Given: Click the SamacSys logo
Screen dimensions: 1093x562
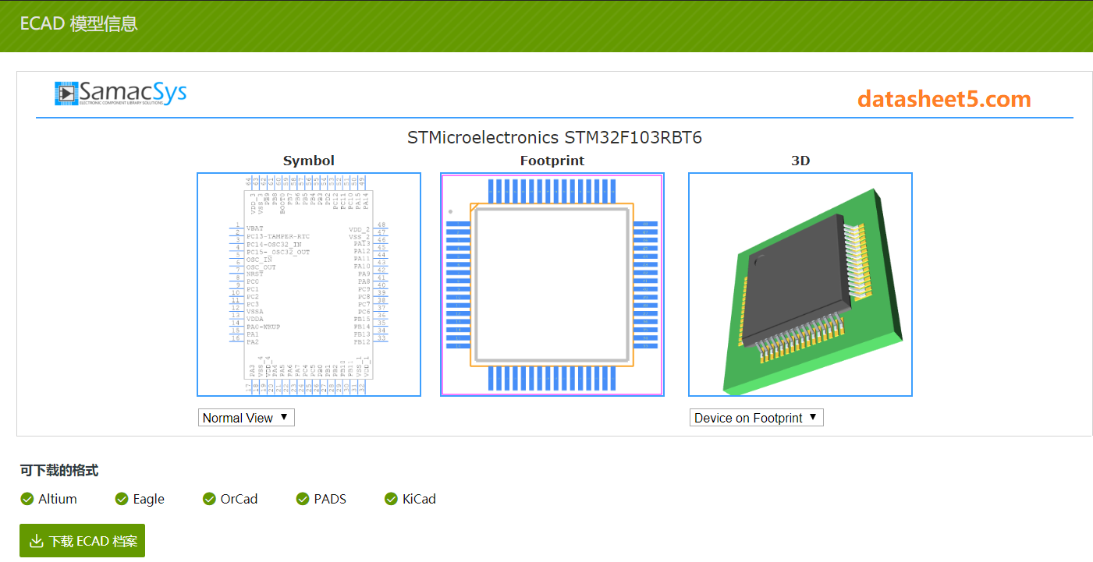Looking at the screenshot, I should click(x=121, y=94).
